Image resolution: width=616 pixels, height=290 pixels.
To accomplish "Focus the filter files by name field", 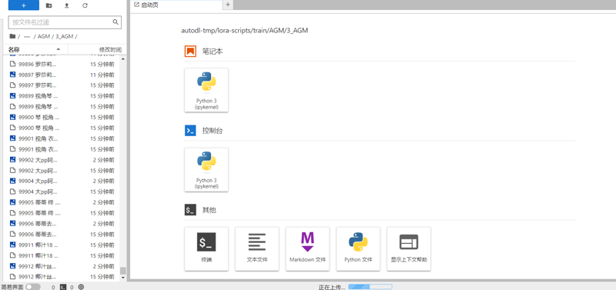I will 65,22.
